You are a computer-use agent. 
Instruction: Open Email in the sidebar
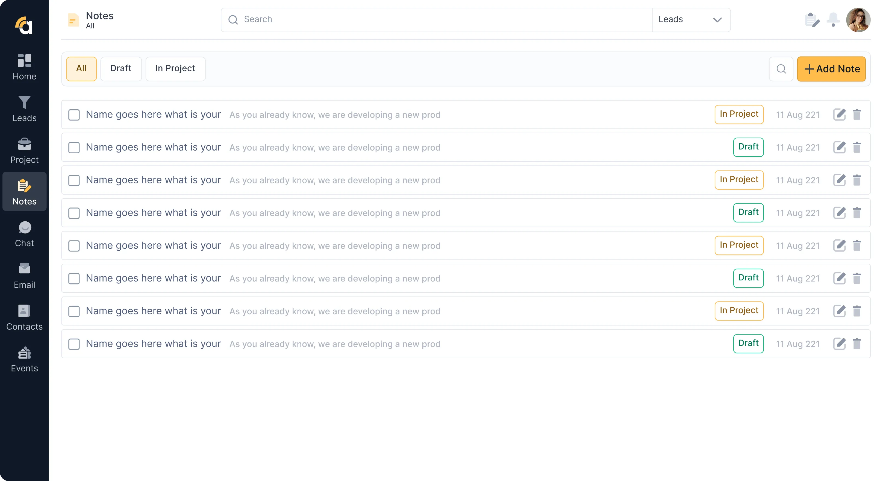click(x=24, y=276)
